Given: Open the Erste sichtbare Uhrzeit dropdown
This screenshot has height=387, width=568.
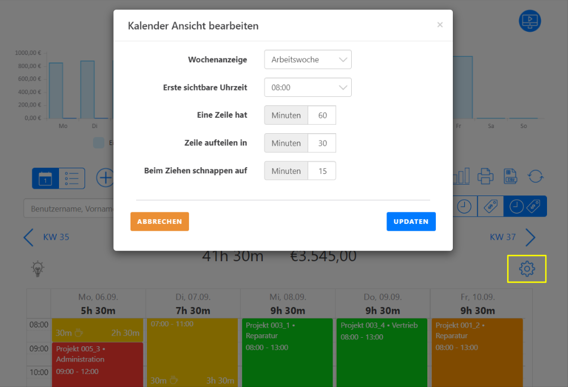Looking at the screenshot, I should point(308,88).
